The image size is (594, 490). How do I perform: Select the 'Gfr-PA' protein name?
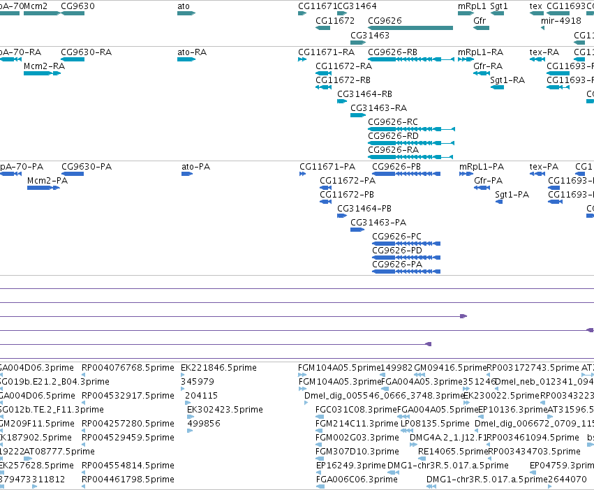pyautogui.click(x=489, y=181)
